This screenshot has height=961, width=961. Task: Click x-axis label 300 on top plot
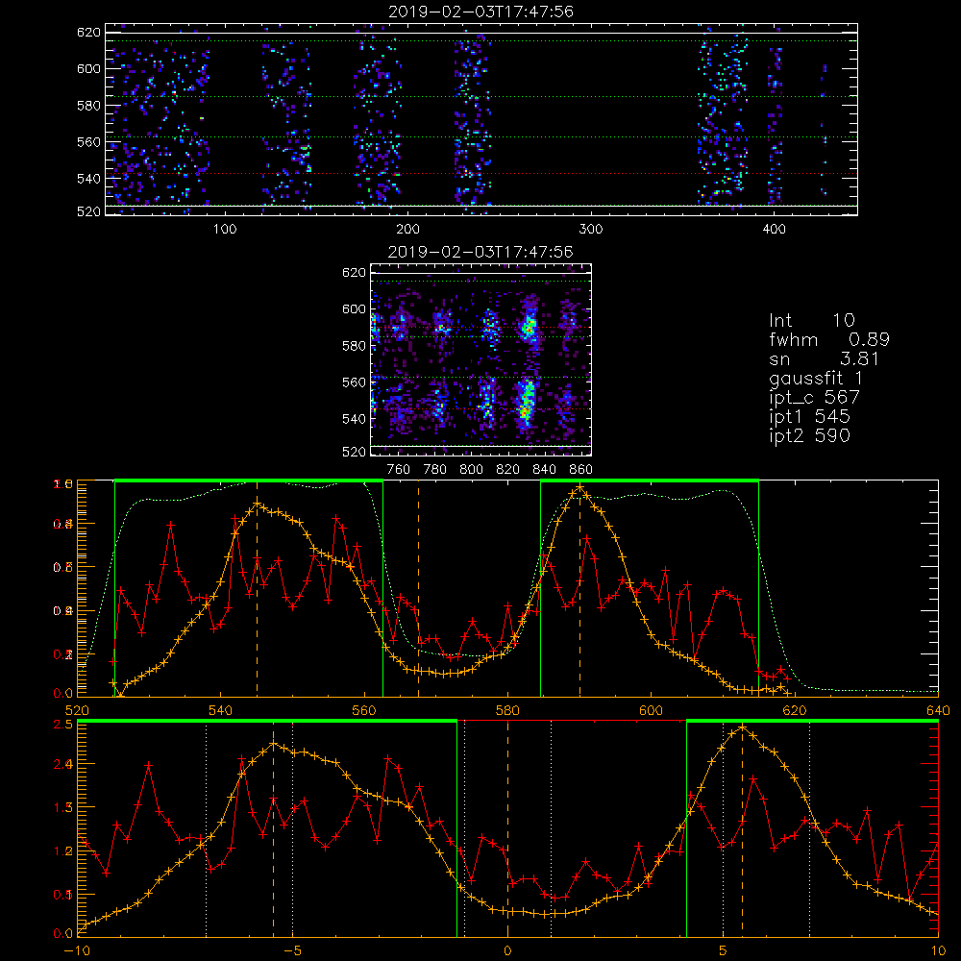[591, 230]
